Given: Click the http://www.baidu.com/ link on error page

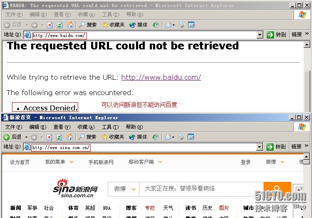Looking at the screenshot, I should coord(161,77).
